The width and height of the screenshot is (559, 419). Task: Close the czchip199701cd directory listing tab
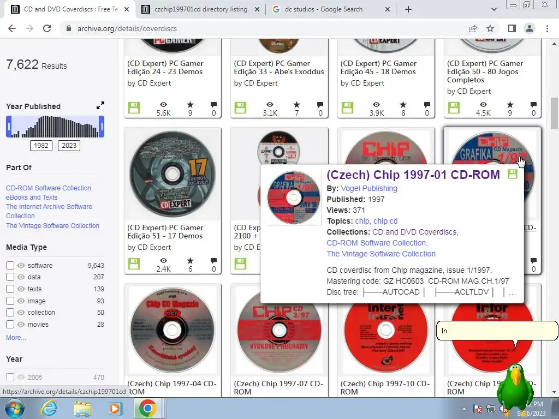point(257,10)
